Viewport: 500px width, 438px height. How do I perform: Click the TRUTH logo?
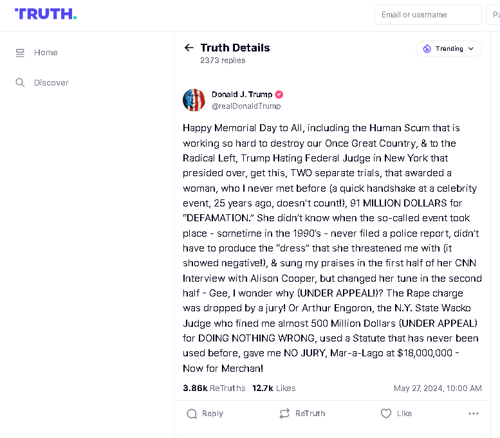point(46,14)
